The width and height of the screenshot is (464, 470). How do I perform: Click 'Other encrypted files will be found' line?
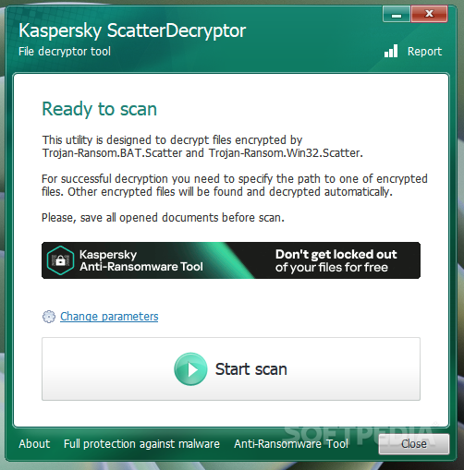(x=217, y=192)
